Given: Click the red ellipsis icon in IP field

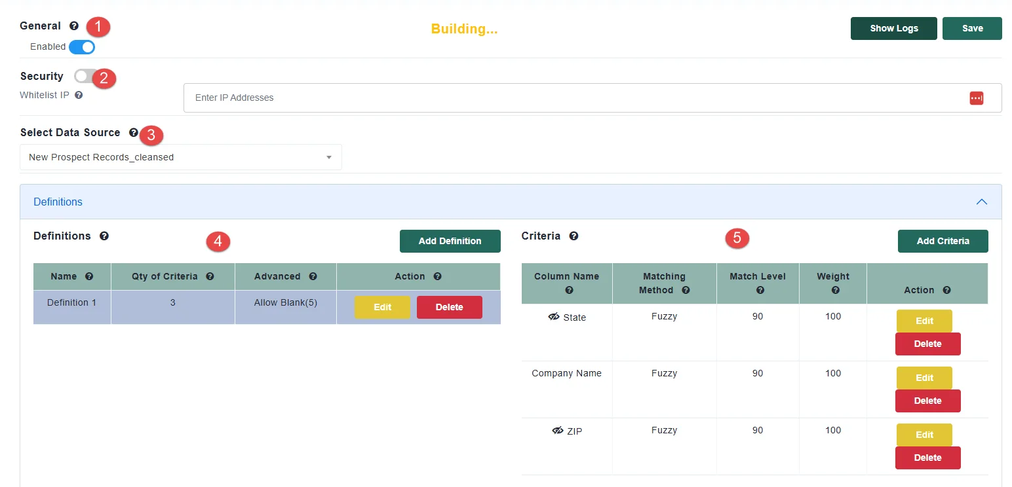Looking at the screenshot, I should coord(976,98).
